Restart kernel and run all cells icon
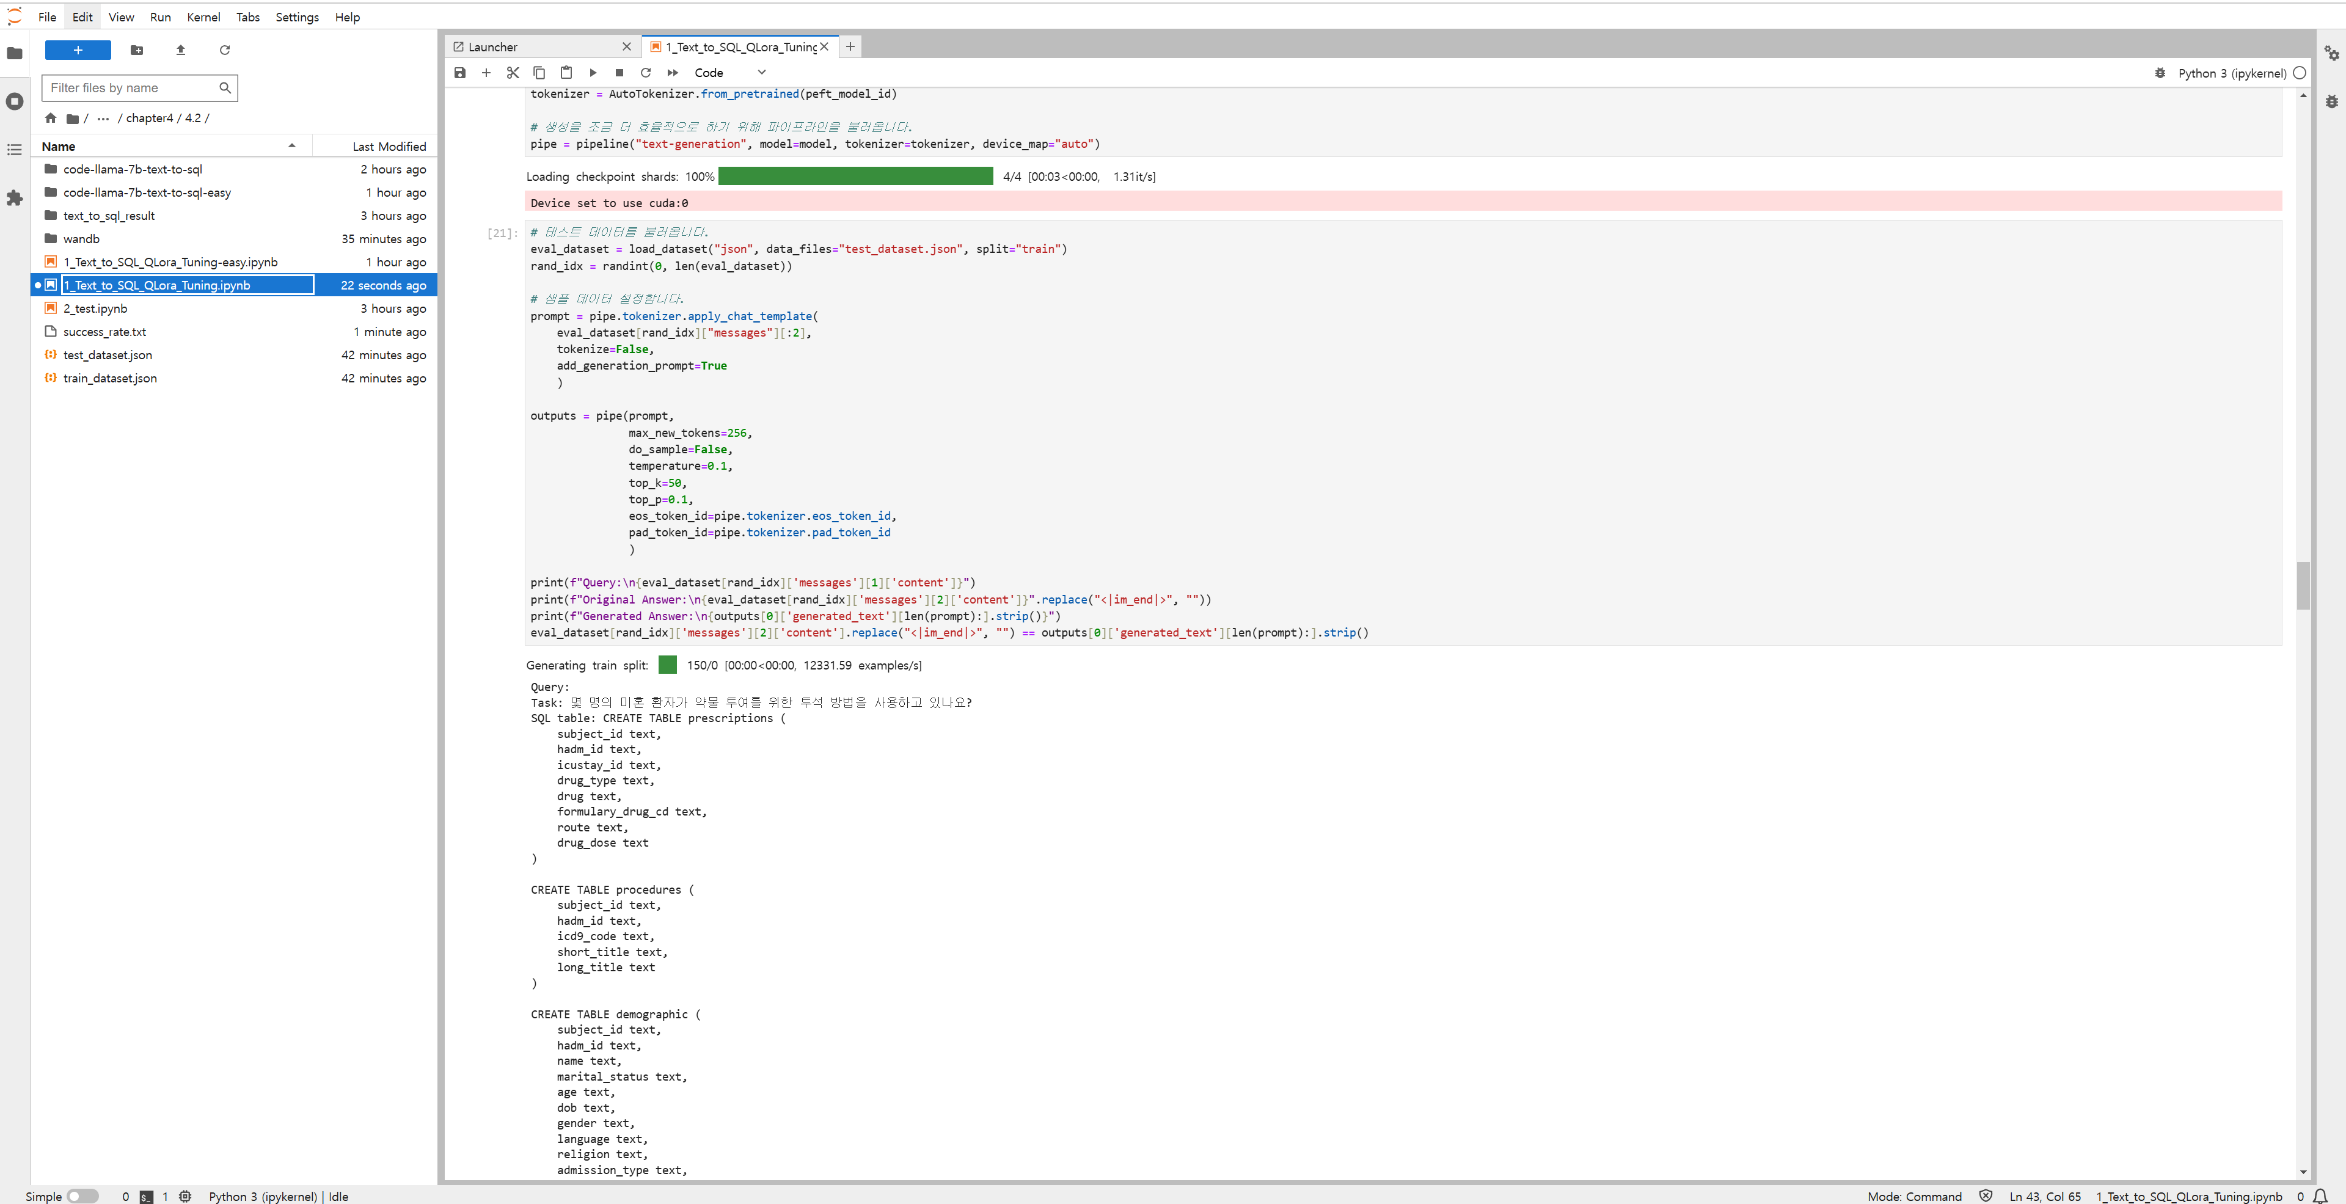 [672, 73]
